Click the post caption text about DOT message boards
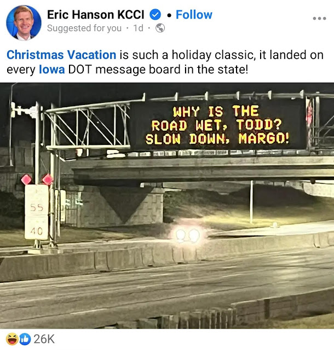This screenshot has width=334, height=350. click(165, 62)
